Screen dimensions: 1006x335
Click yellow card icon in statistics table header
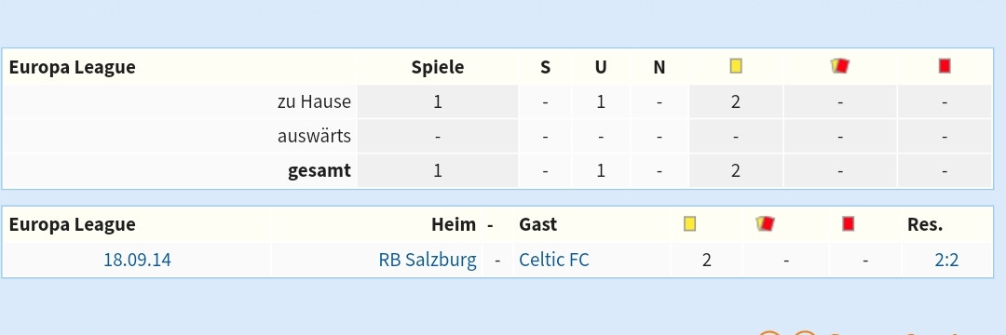pyautogui.click(x=736, y=66)
